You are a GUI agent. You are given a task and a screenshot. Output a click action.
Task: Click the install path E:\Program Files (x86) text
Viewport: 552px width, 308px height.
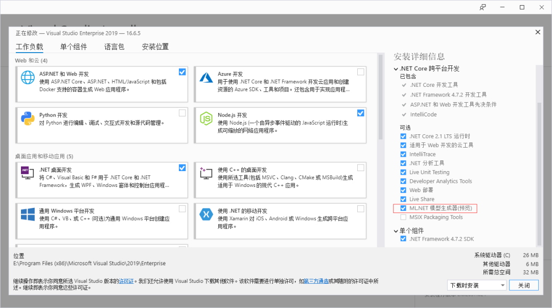[x=89, y=263]
